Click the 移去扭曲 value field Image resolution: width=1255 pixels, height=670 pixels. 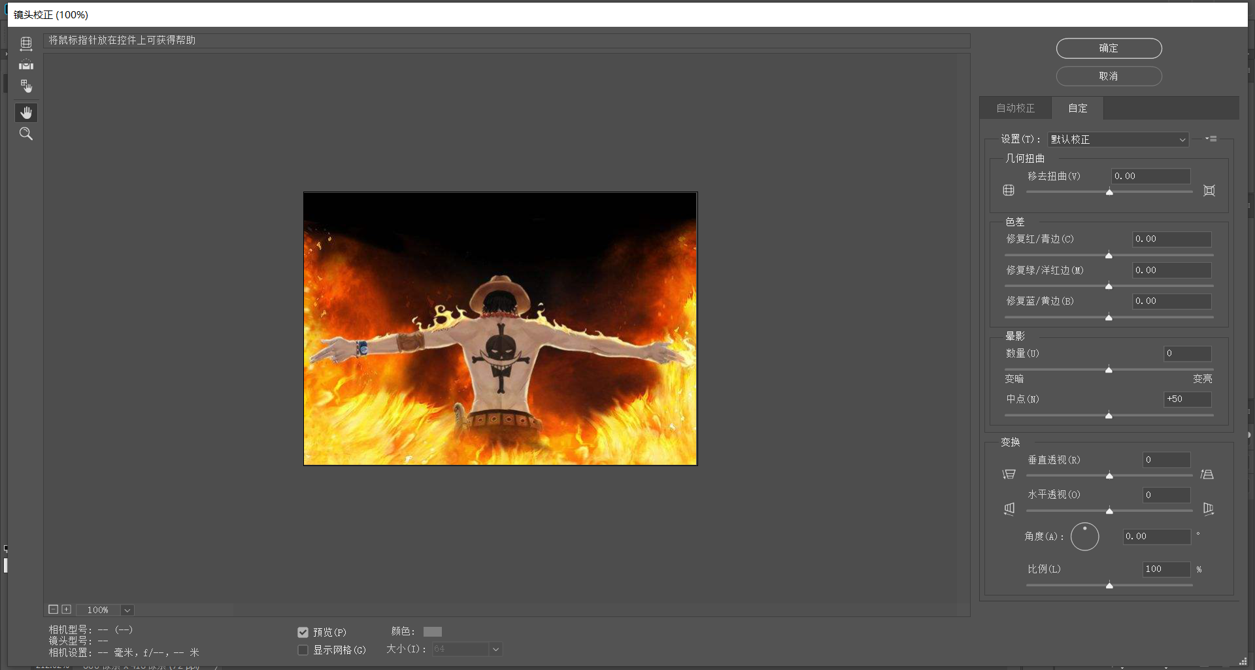point(1150,176)
